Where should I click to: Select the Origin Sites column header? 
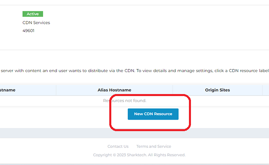click(x=217, y=90)
